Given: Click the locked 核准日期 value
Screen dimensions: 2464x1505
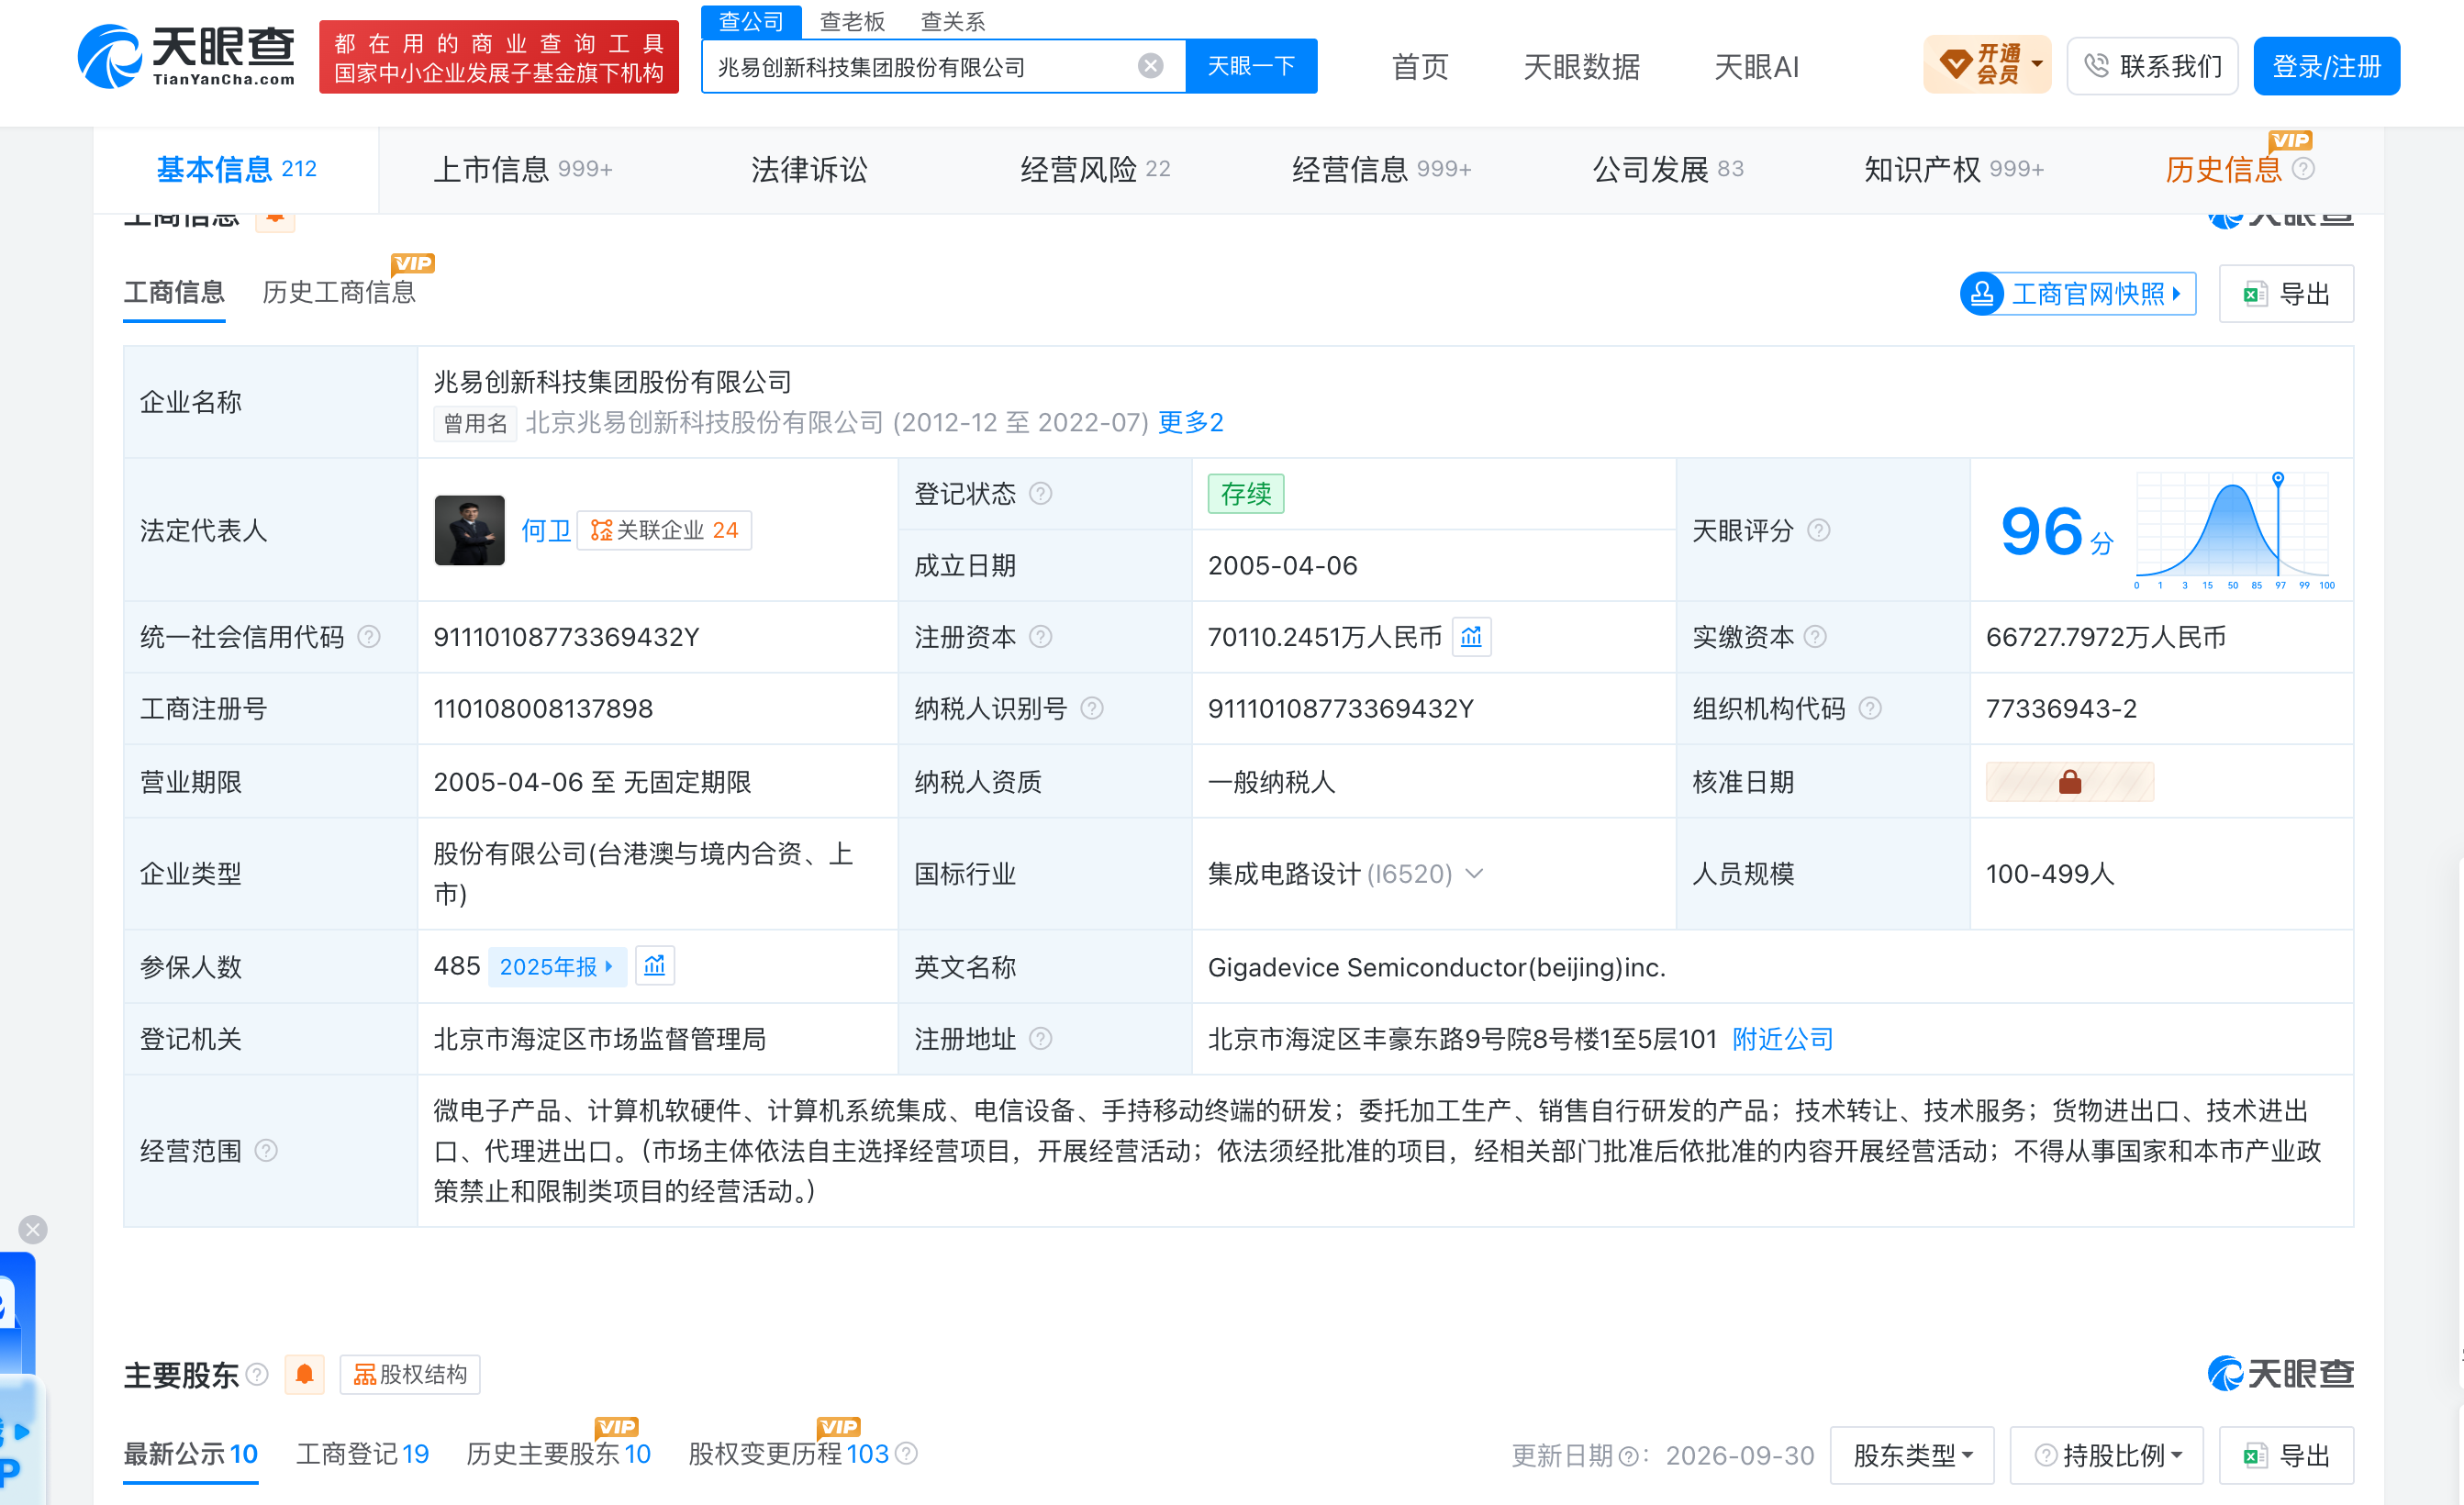Looking at the screenshot, I should [2069, 782].
